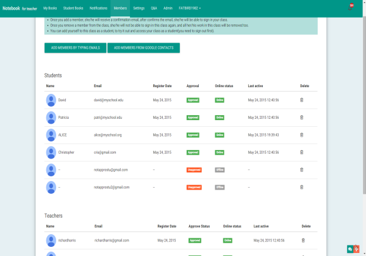This screenshot has height=256, width=366.
Task: Click ALICE's avatar icon
Action: [51, 135]
